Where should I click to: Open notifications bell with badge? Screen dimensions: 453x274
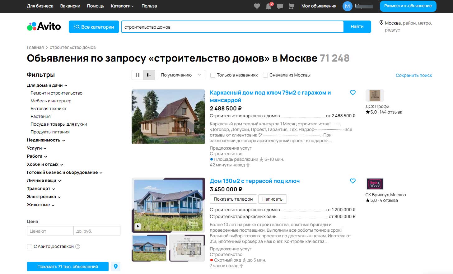[269, 6]
